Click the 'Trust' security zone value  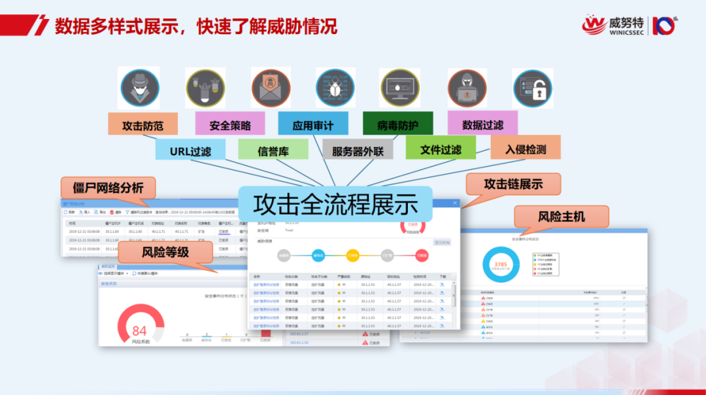[x=289, y=230]
